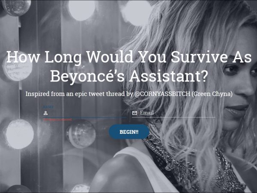Click the Email placeholder text
Screen dimensions: 257x193
tap(146, 112)
